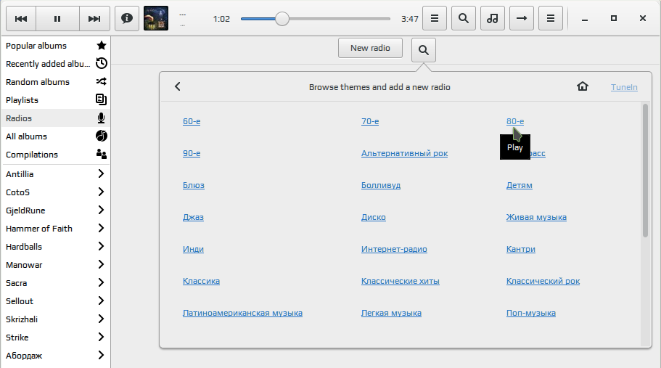Click the album cover thumbnail
Image resolution: width=661 pixels, height=368 pixels.
(x=156, y=19)
